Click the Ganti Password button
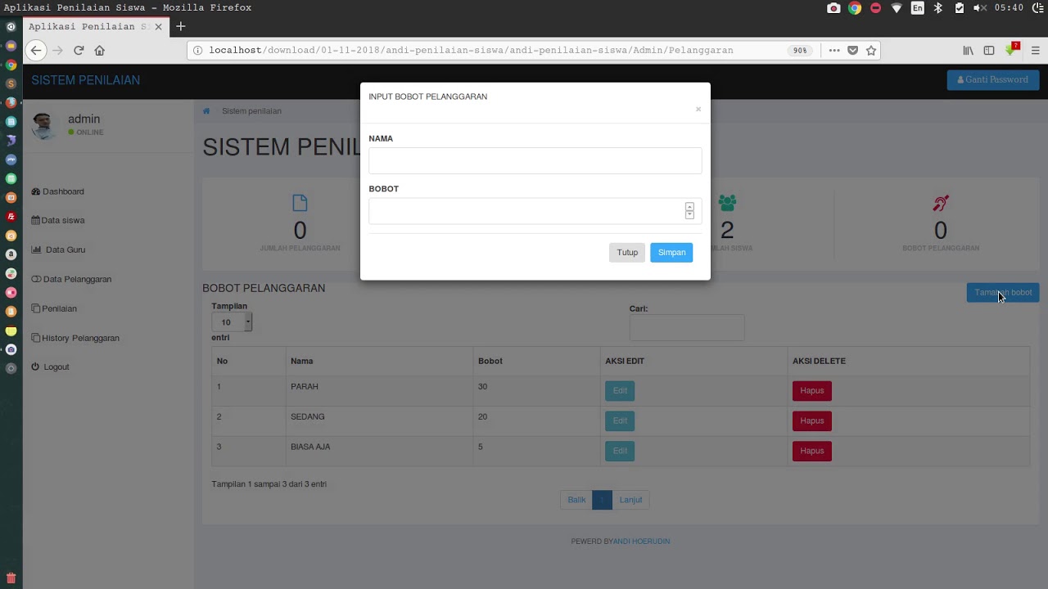Image resolution: width=1048 pixels, height=589 pixels. coord(993,79)
